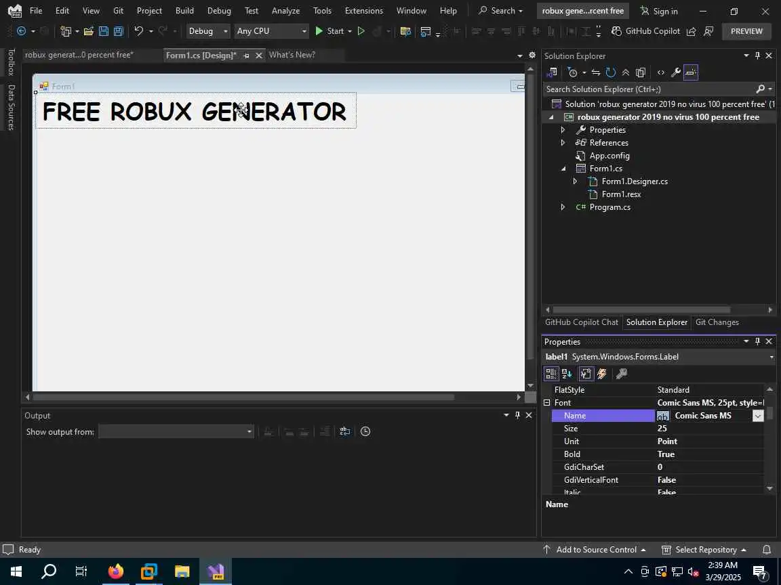
Task: Navigate backward with the blue arrow icon
Action: click(x=22, y=31)
